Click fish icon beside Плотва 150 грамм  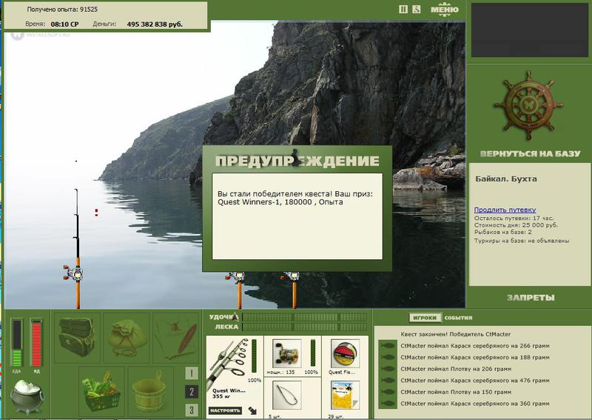point(387,392)
